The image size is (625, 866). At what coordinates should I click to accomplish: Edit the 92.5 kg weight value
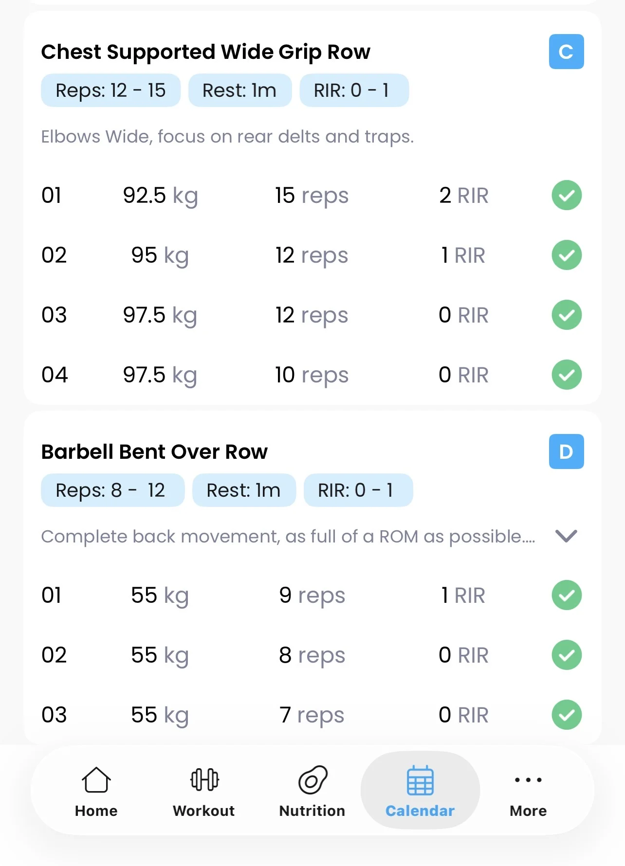[x=160, y=196]
